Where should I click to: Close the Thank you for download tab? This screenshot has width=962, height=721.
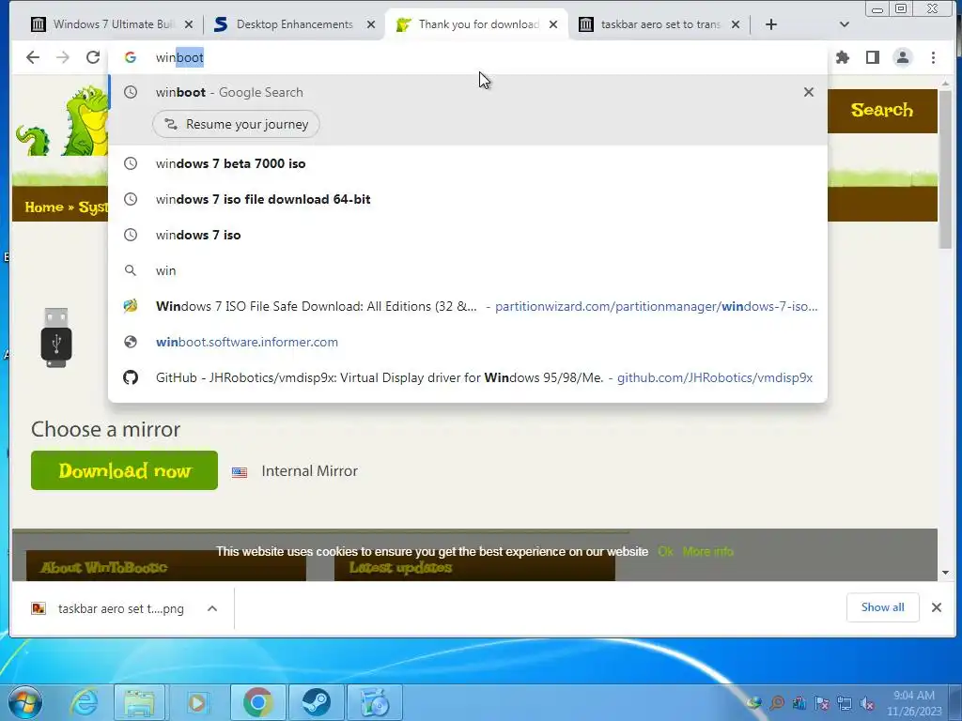pos(553,24)
